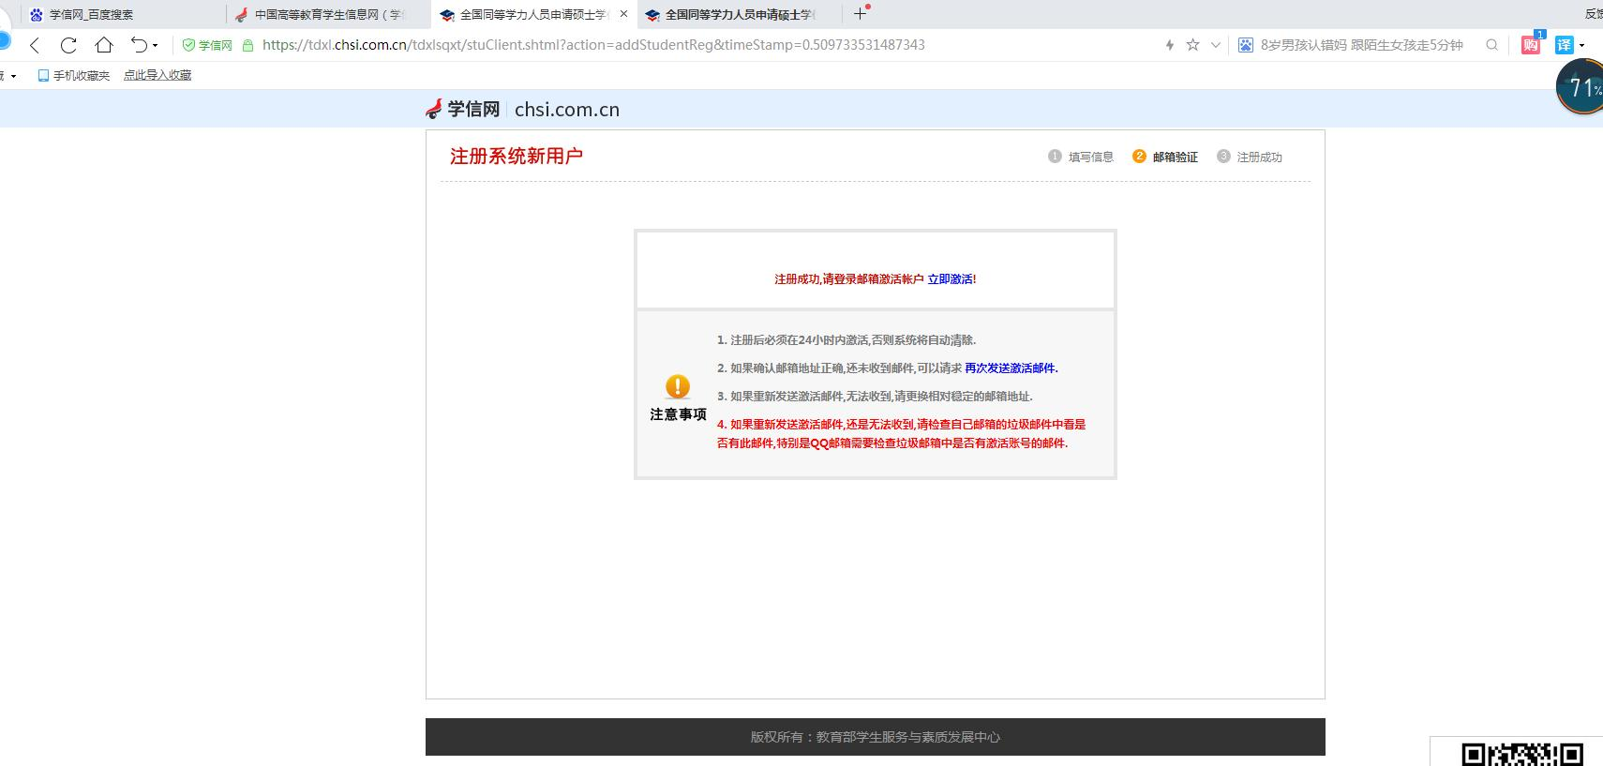Switch to the 学信网_百度搜索 tab
This screenshot has width=1603, height=766.
91,14
